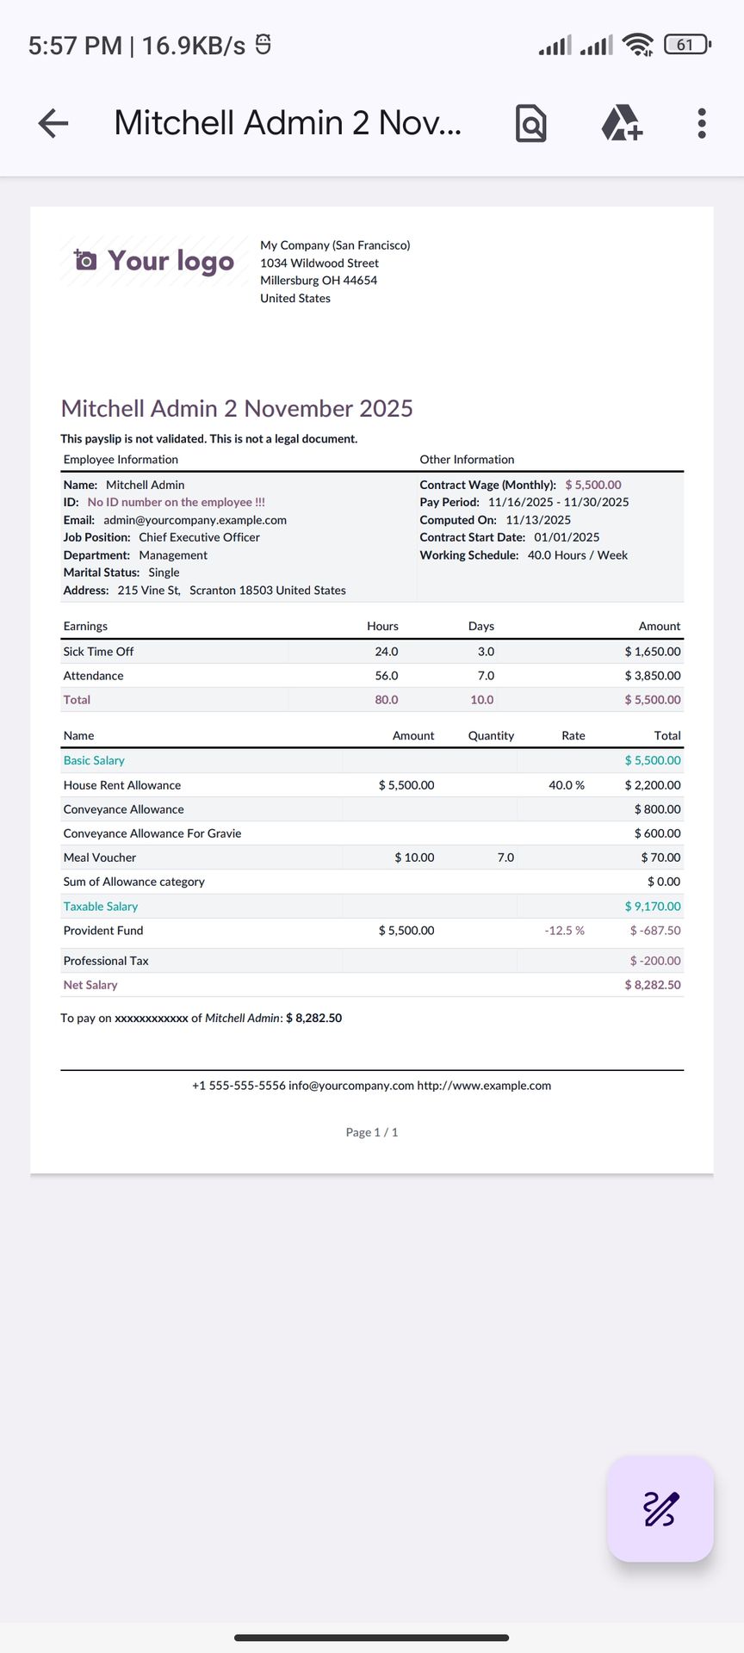Tap the "Your logo" placeholder text
Screen dimensions: 744x1653
(170, 261)
